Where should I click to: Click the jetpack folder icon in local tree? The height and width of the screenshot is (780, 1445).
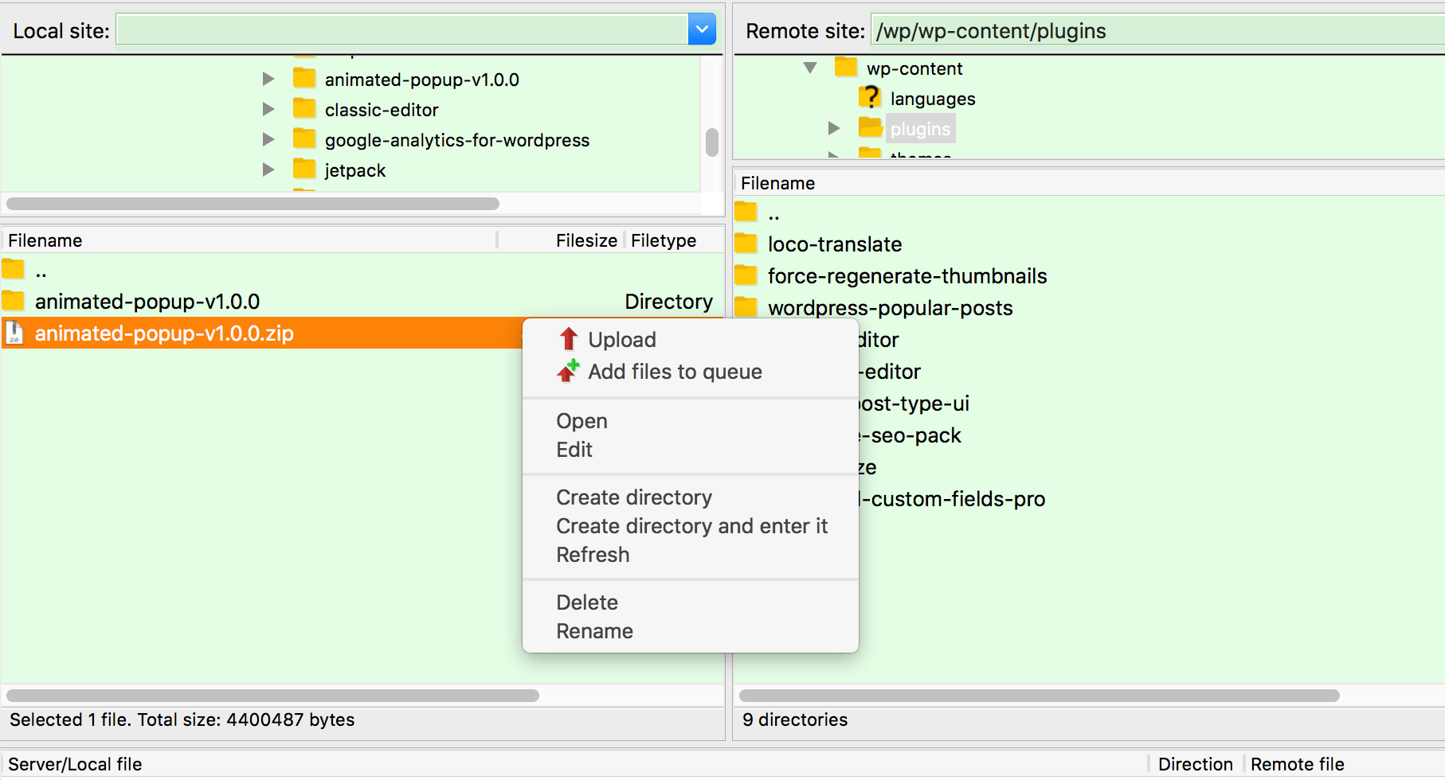pos(303,170)
